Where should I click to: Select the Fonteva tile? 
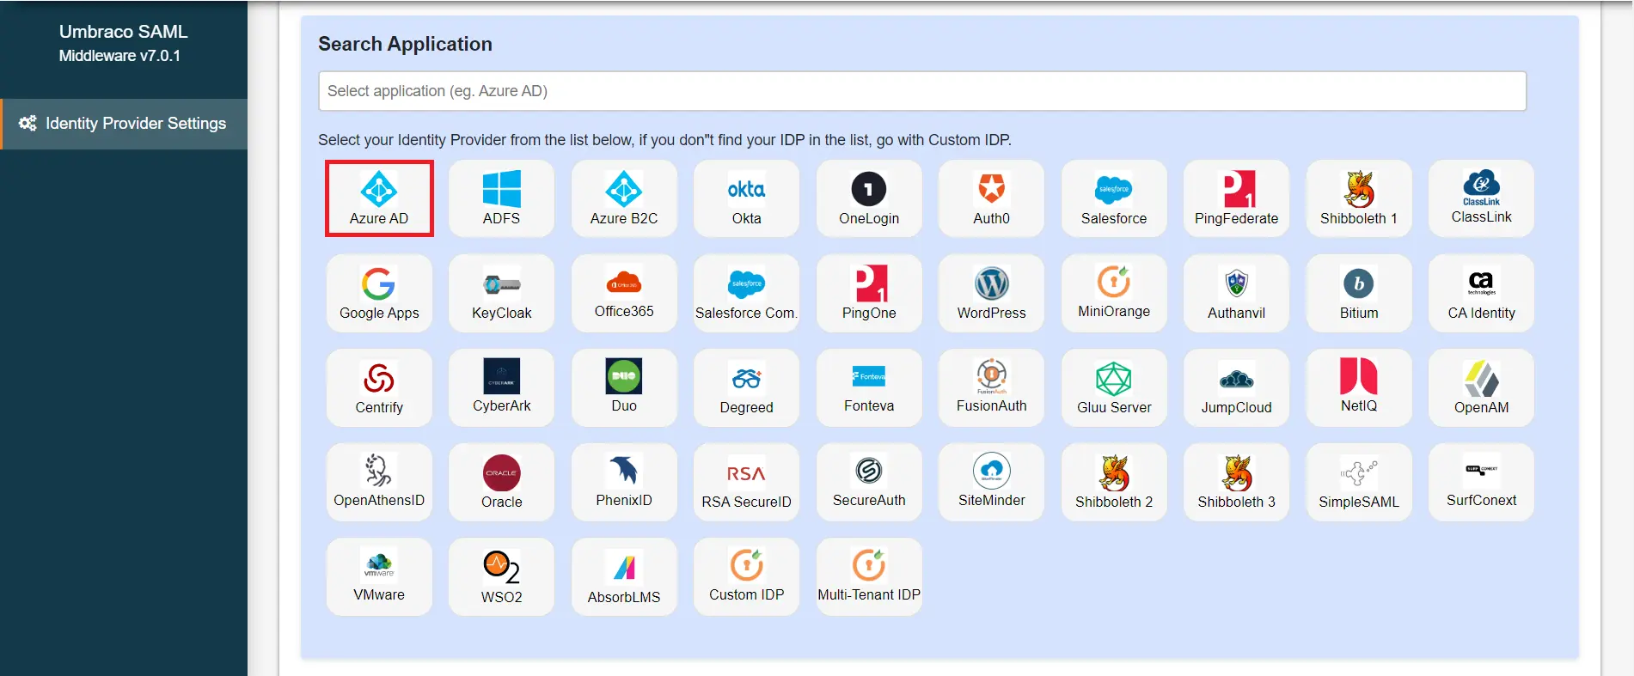coord(869,387)
